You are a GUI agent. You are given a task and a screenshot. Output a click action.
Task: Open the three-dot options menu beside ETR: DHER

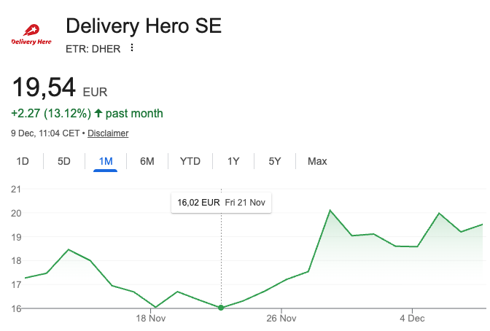pos(132,48)
